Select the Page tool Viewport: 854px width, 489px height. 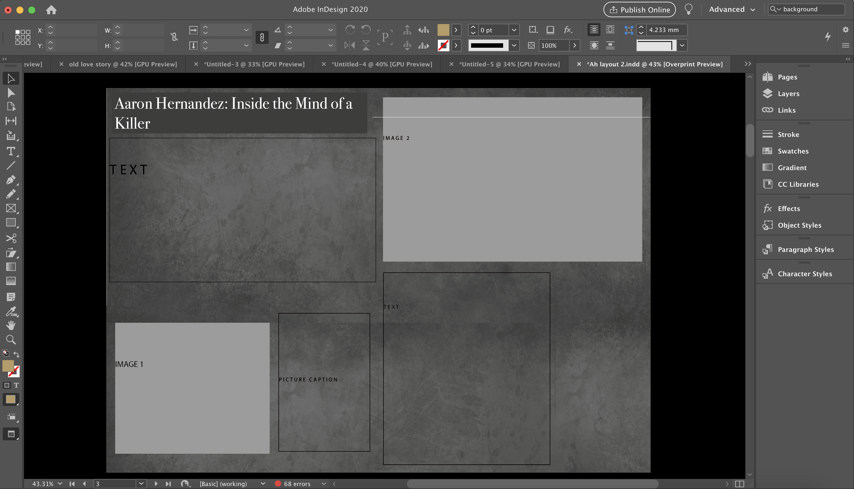tap(11, 107)
